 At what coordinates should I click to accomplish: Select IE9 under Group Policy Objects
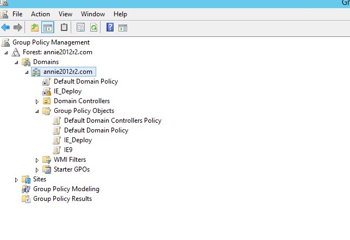coord(68,150)
